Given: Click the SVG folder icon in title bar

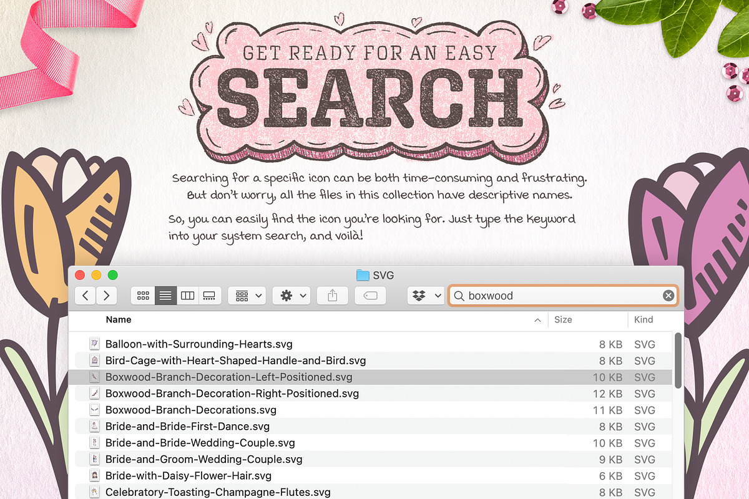Looking at the screenshot, I should pos(363,275).
